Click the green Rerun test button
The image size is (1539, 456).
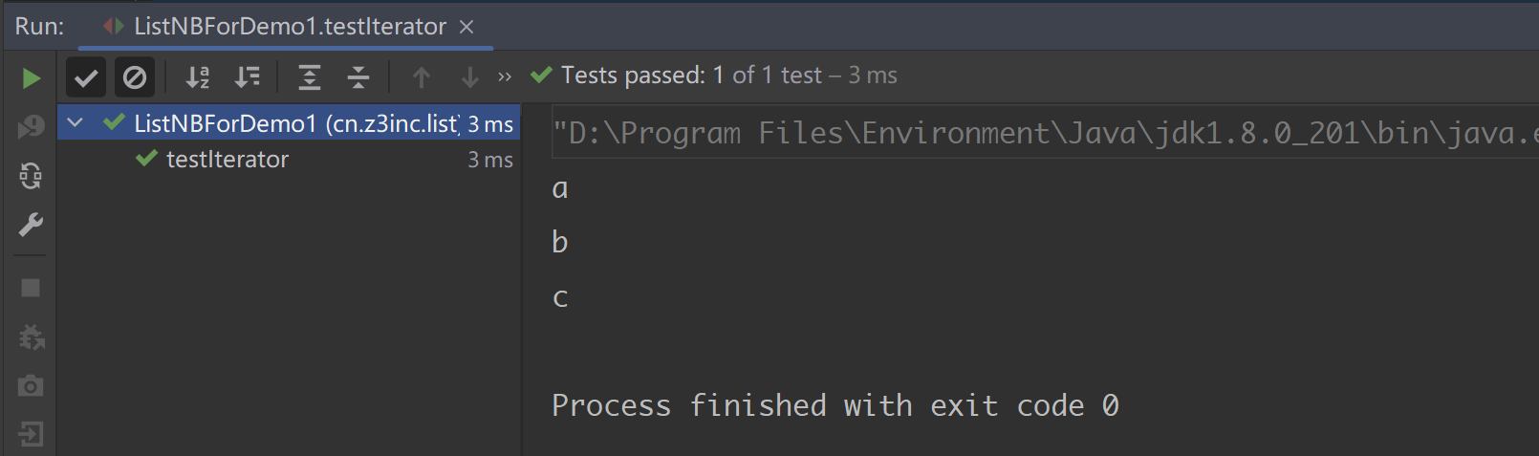tap(31, 77)
